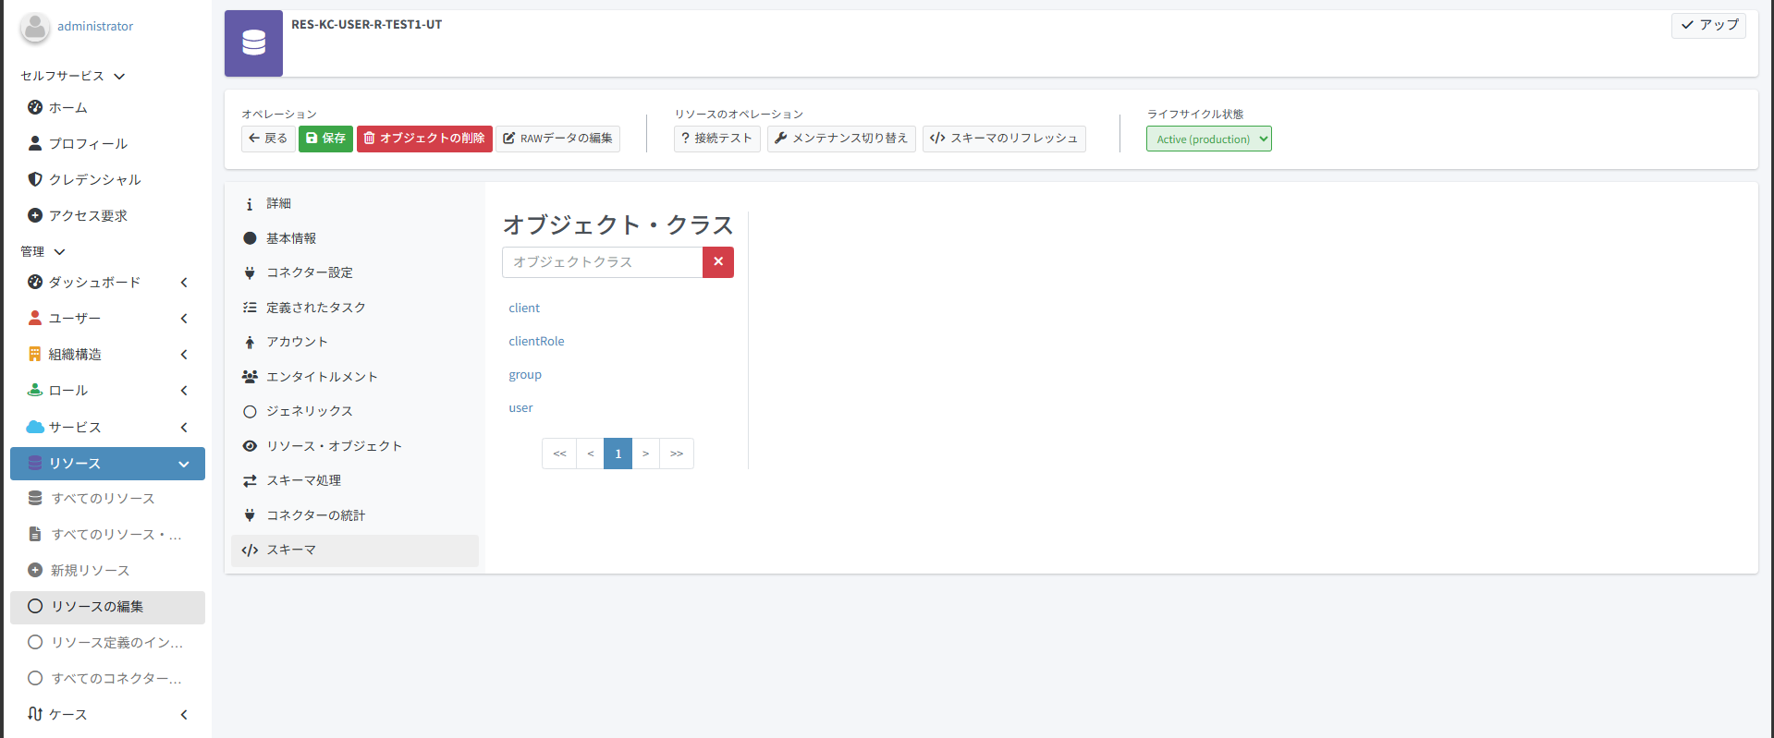Open the clientRole object class link
Viewport: 1774px width, 738px height.
pyautogui.click(x=536, y=341)
